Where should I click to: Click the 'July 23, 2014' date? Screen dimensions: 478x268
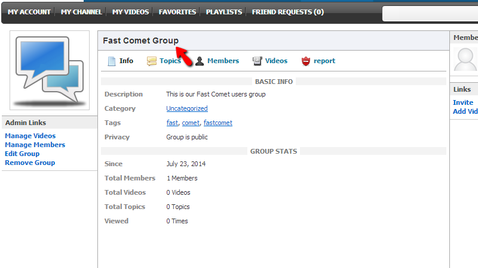pyautogui.click(x=186, y=164)
